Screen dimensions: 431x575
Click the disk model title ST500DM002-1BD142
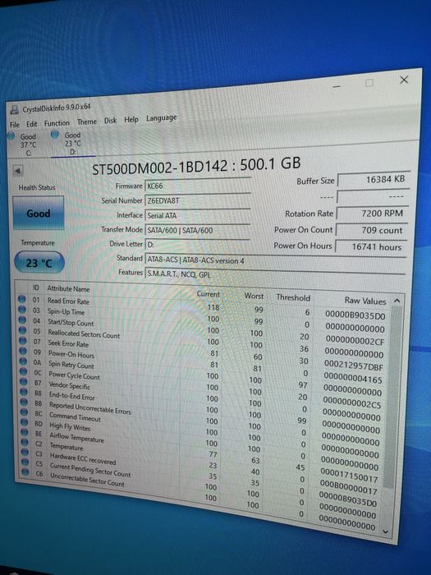[160, 168]
